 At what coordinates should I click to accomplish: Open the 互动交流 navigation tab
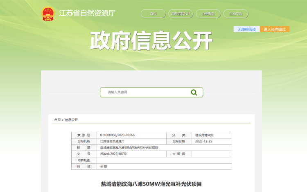(236, 14)
